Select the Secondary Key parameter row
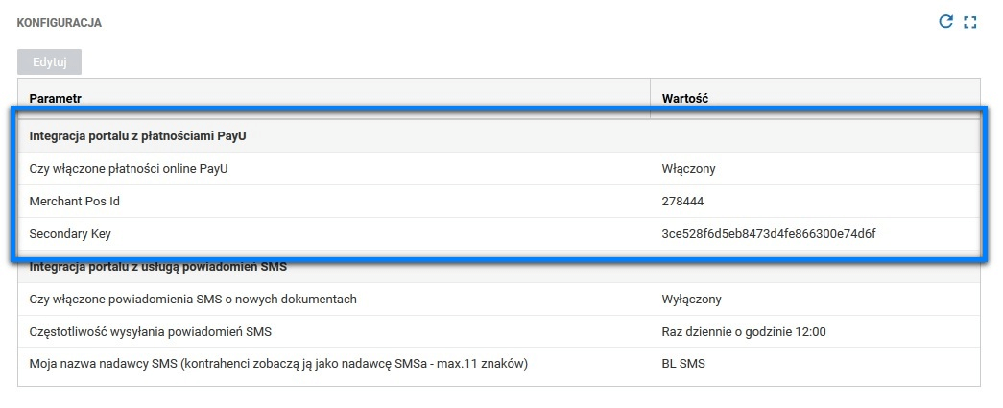The image size is (1003, 408). pos(72,234)
